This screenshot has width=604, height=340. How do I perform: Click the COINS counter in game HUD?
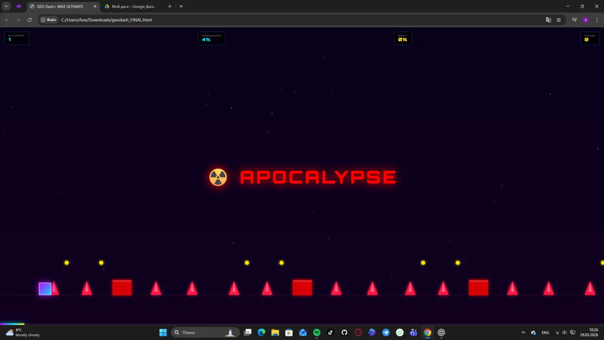[590, 38]
